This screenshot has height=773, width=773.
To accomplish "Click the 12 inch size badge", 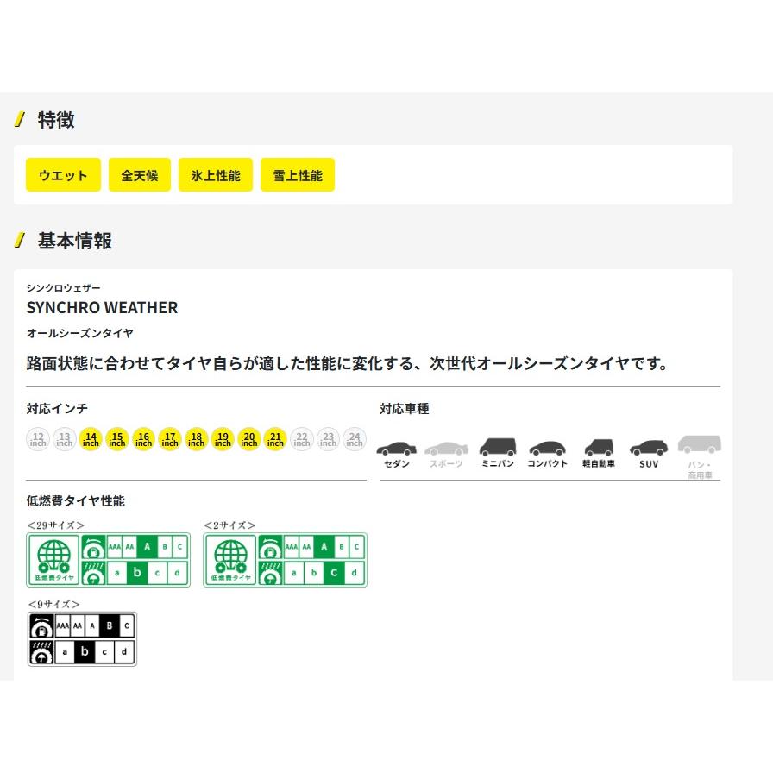I will click(38, 439).
